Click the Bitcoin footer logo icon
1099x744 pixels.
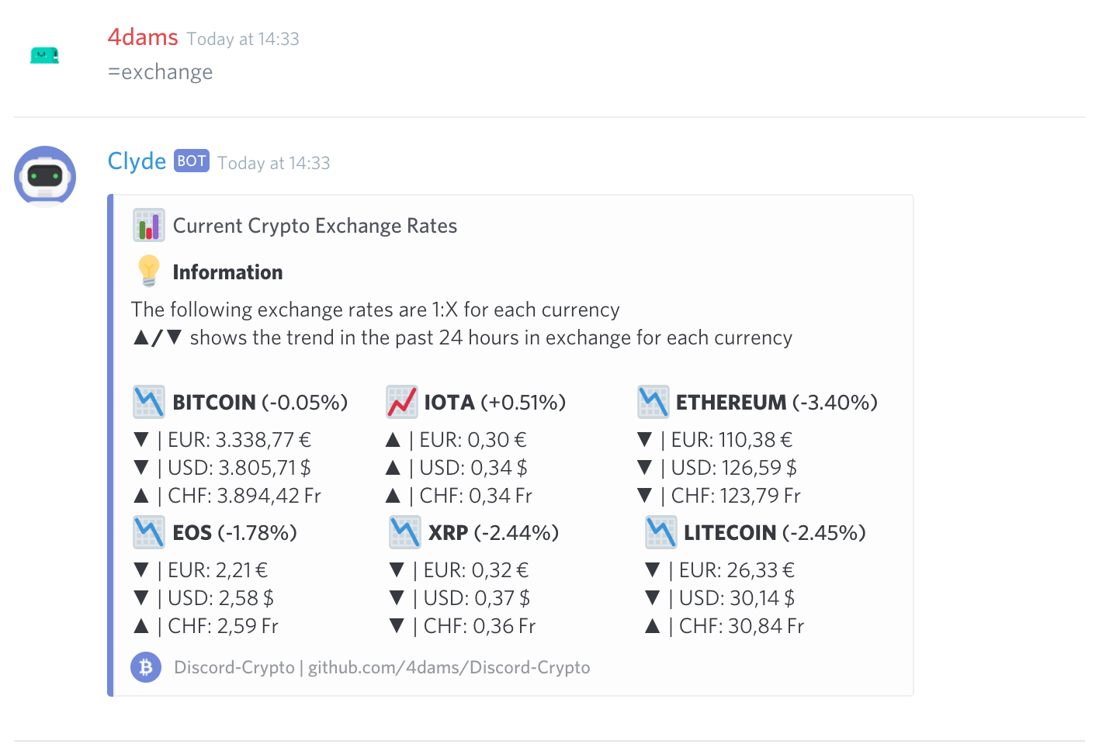[x=146, y=667]
